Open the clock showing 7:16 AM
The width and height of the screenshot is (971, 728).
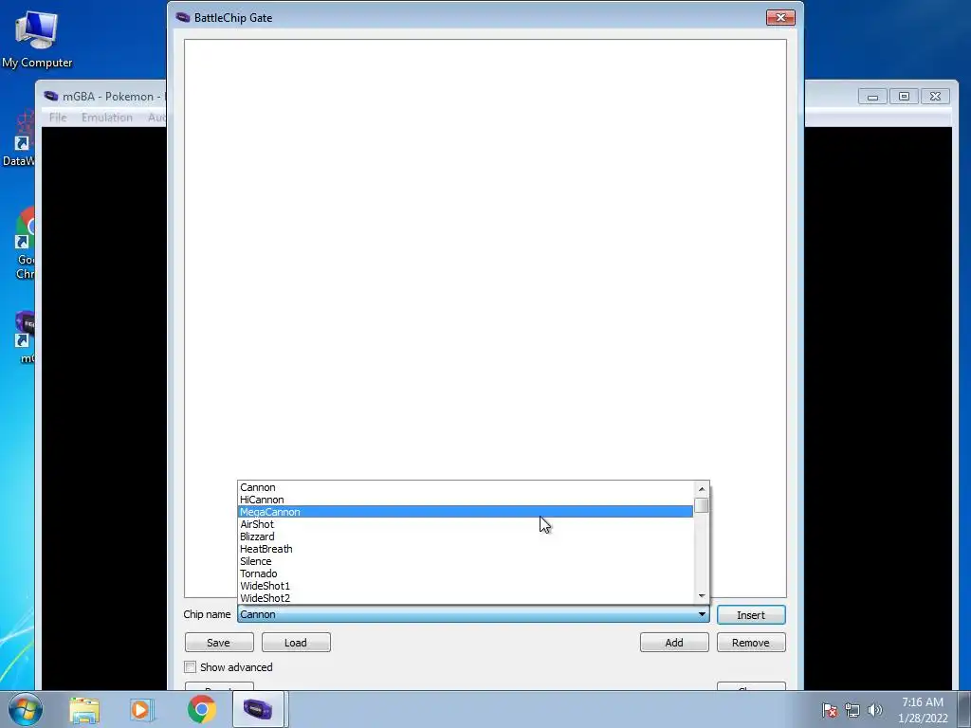(923, 710)
